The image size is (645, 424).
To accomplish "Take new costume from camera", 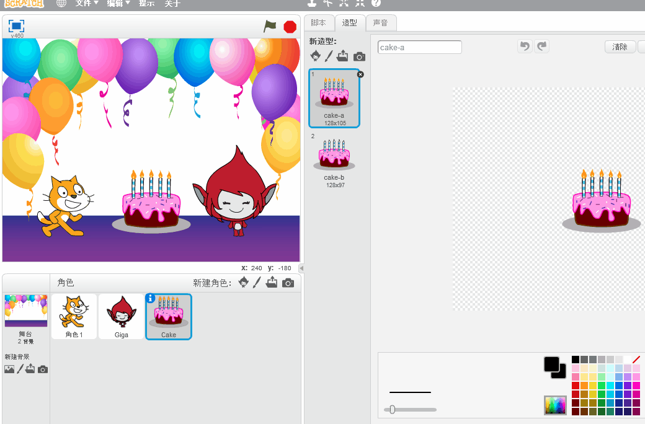I will (359, 56).
